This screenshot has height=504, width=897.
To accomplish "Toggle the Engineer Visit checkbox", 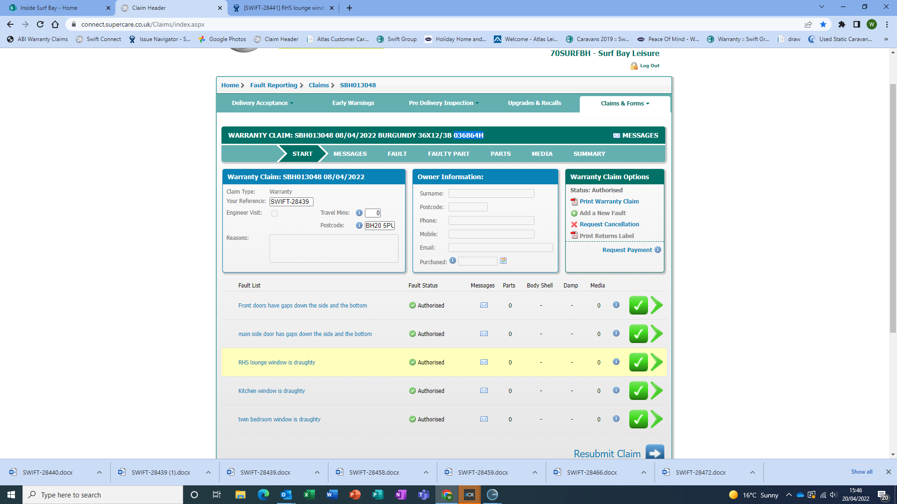I will (x=275, y=213).
